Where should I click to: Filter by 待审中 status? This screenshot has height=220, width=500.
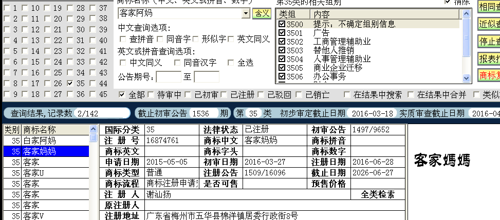click(151, 94)
